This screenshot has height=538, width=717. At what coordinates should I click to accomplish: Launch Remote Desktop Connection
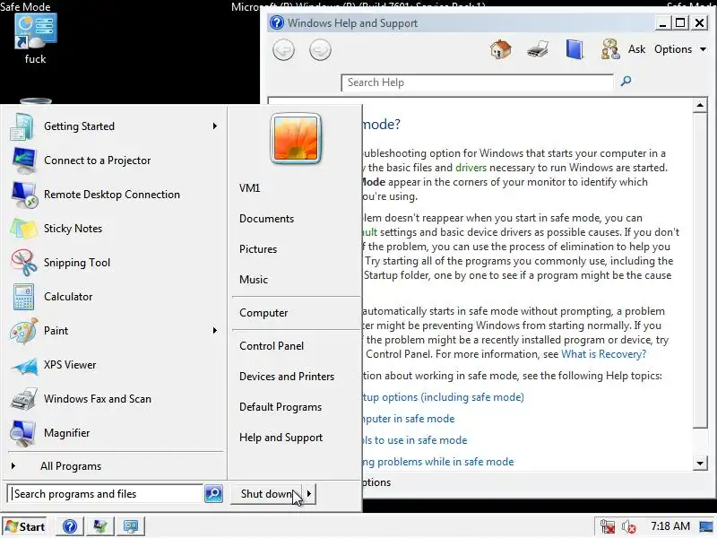coord(111,195)
